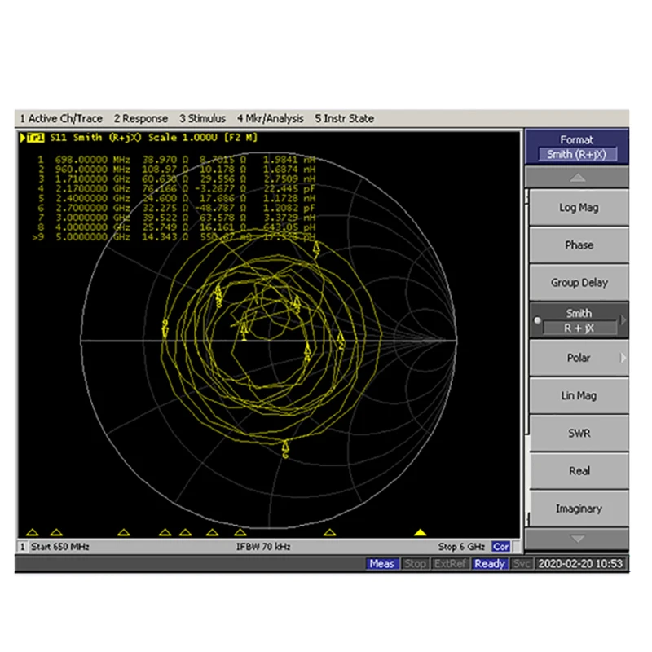This screenshot has width=652, height=652.
Task: Choose the Lin Mag format
Action: point(579,395)
